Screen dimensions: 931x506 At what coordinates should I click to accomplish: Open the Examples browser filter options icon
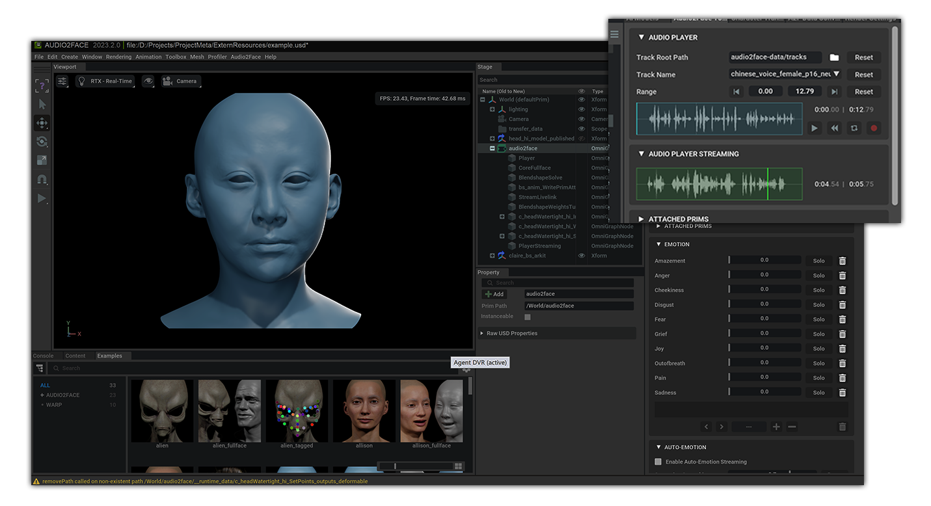point(40,368)
